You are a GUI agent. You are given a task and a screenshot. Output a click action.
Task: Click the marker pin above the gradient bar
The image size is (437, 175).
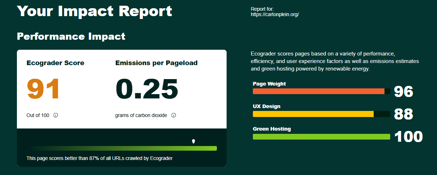pyautogui.click(x=194, y=141)
